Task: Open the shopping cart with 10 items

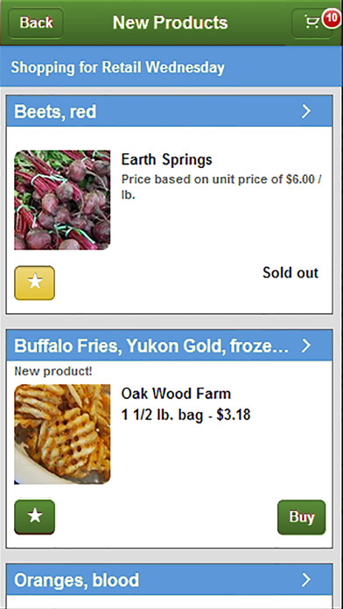Action: pos(311,23)
